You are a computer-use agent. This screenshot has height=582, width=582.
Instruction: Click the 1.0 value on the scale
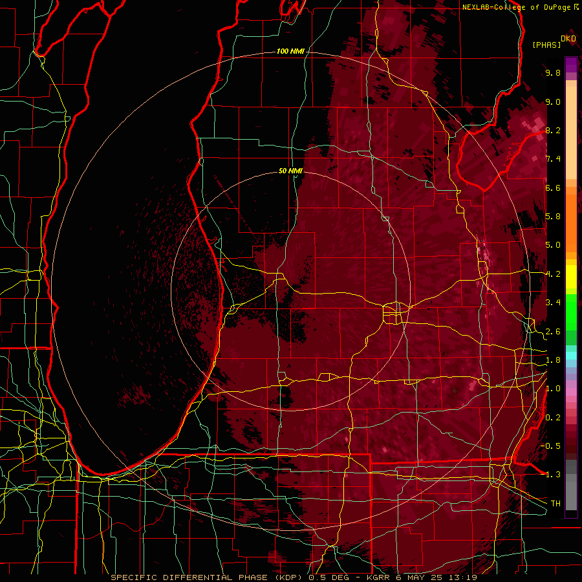[x=553, y=388]
